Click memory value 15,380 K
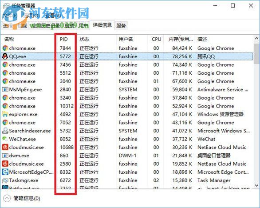 pos(182,180)
